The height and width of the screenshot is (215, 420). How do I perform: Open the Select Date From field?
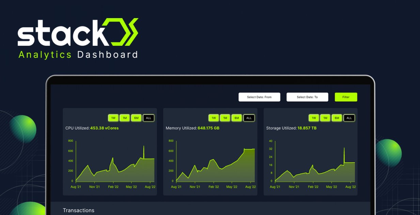tap(259, 97)
